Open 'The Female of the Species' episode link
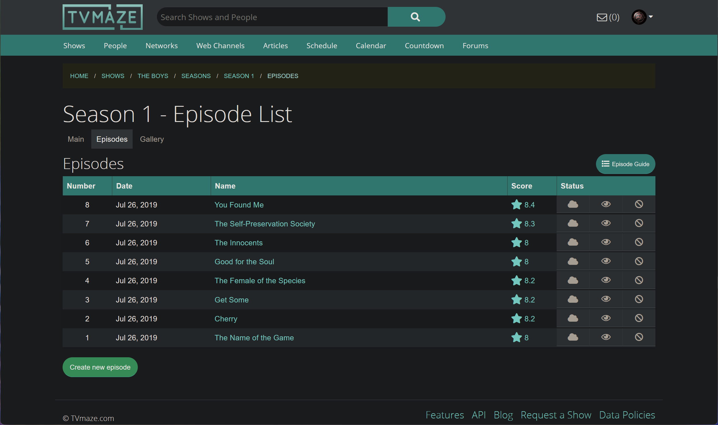 [260, 281]
